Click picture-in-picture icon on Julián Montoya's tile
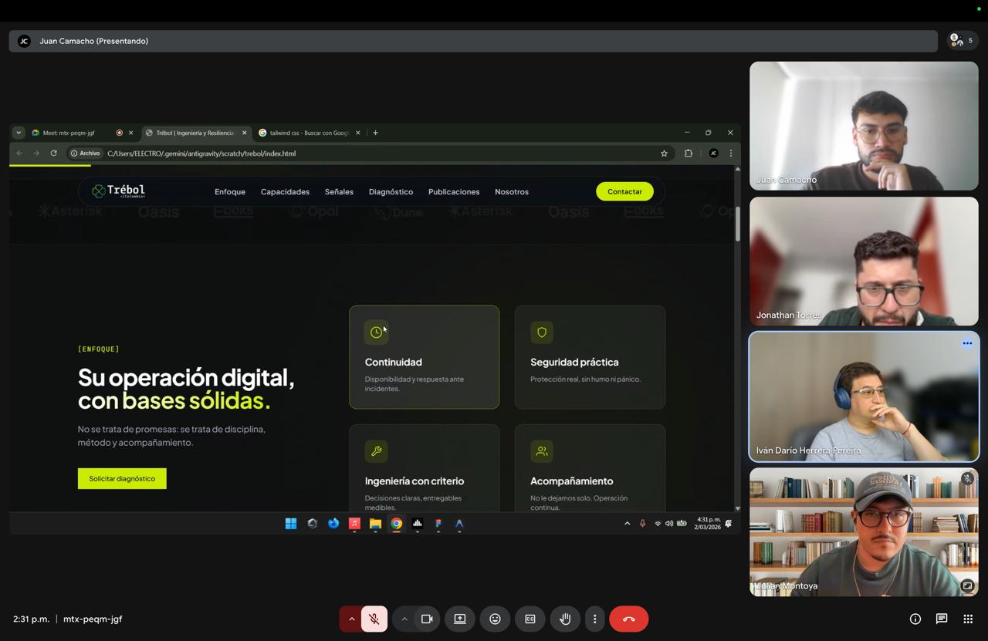 click(x=967, y=585)
